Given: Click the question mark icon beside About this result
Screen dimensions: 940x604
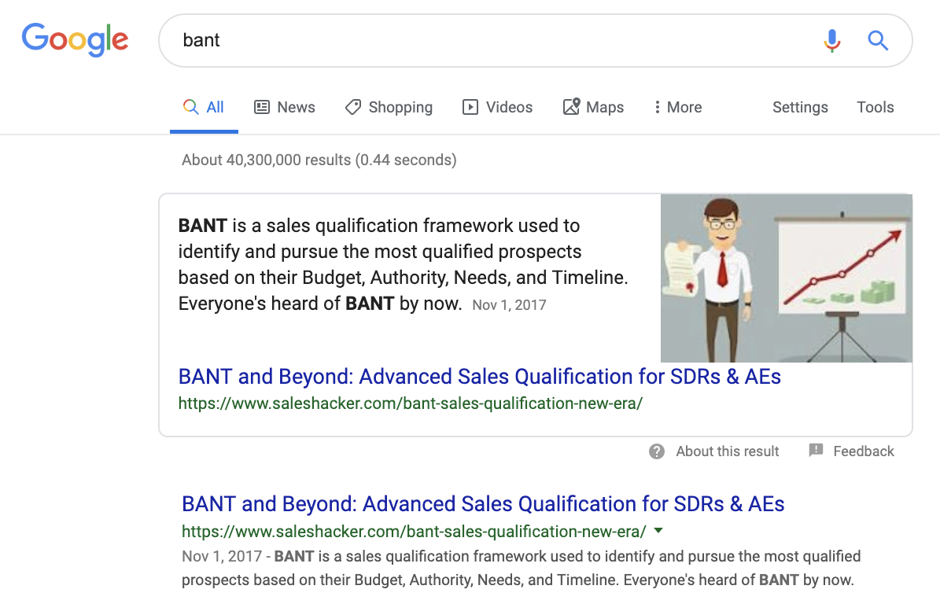Looking at the screenshot, I should (x=657, y=451).
